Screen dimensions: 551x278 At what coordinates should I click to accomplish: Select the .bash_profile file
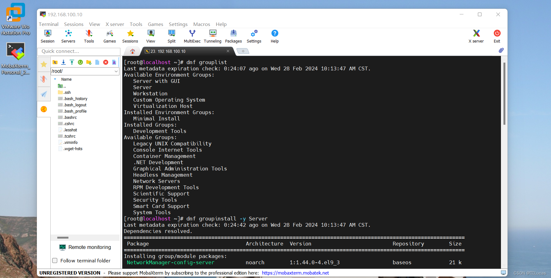[x=72, y=111]
